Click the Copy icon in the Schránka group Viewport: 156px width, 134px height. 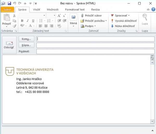click(x=14, y=21)
